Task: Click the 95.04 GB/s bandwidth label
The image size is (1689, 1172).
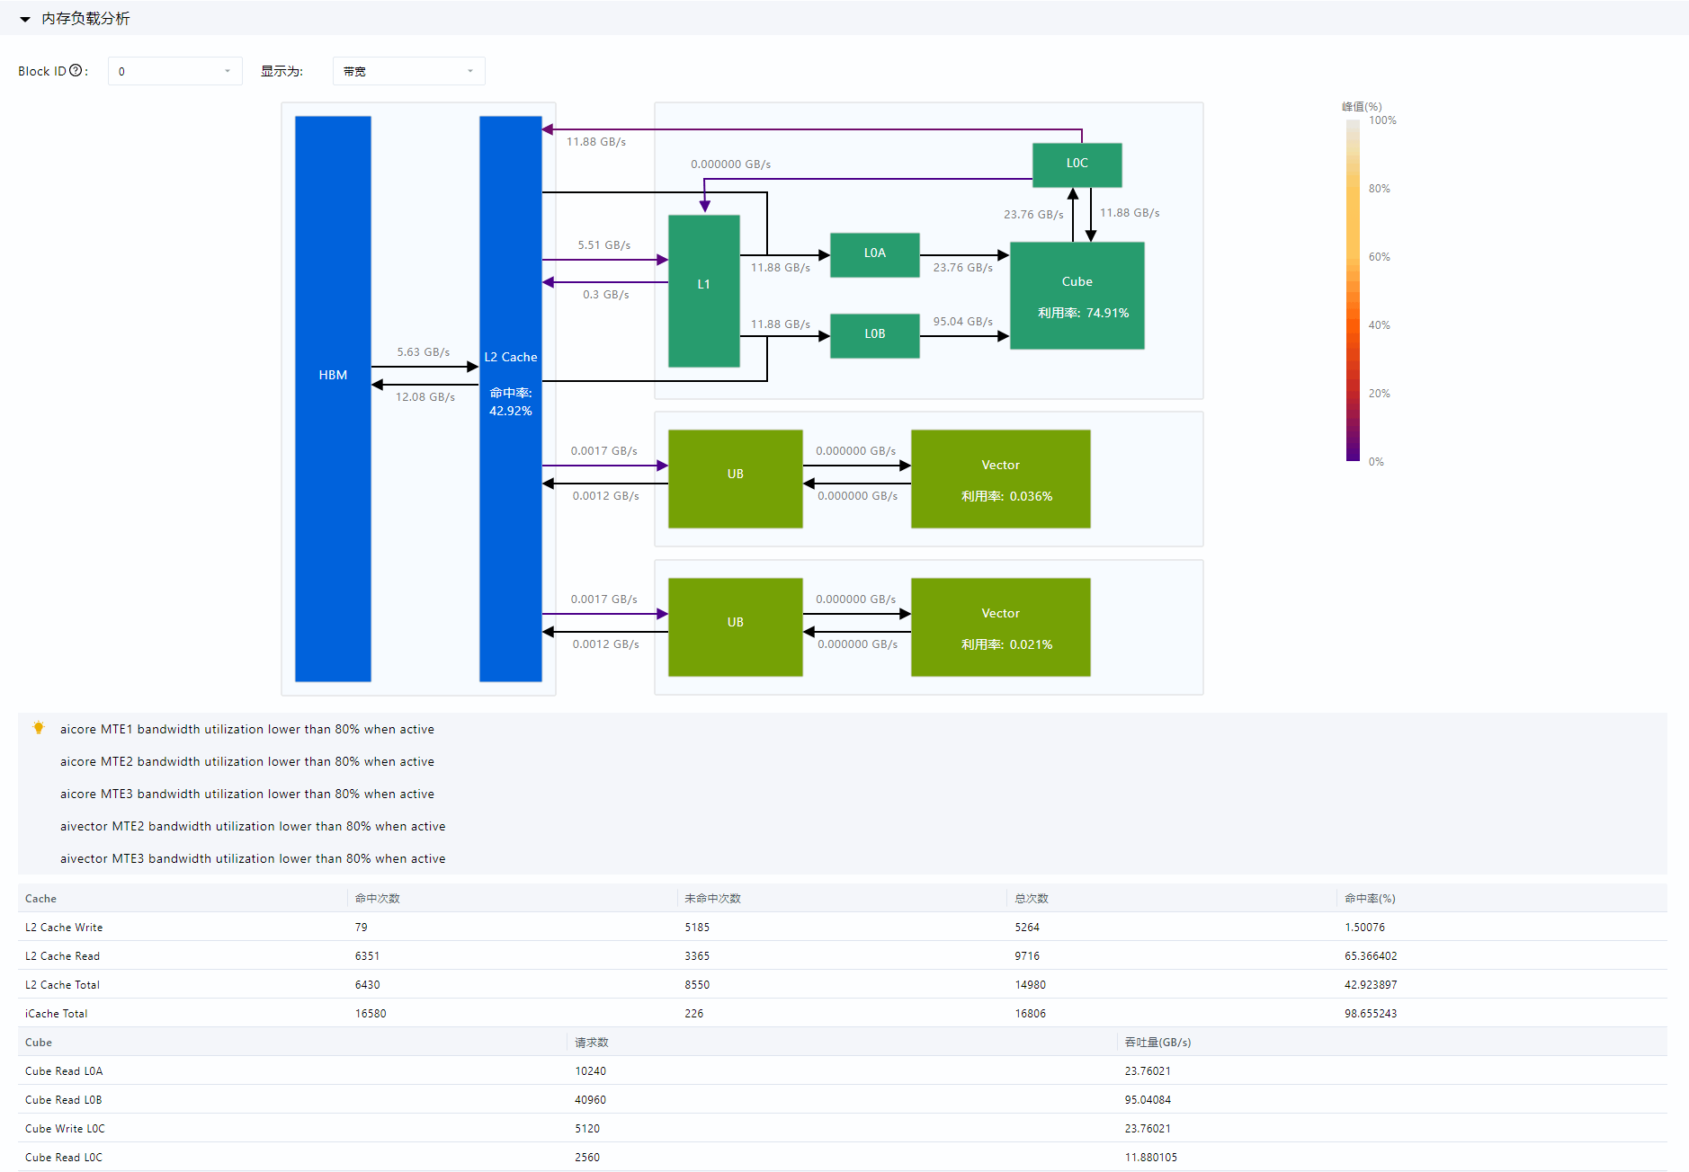Action: coord(963,321)
